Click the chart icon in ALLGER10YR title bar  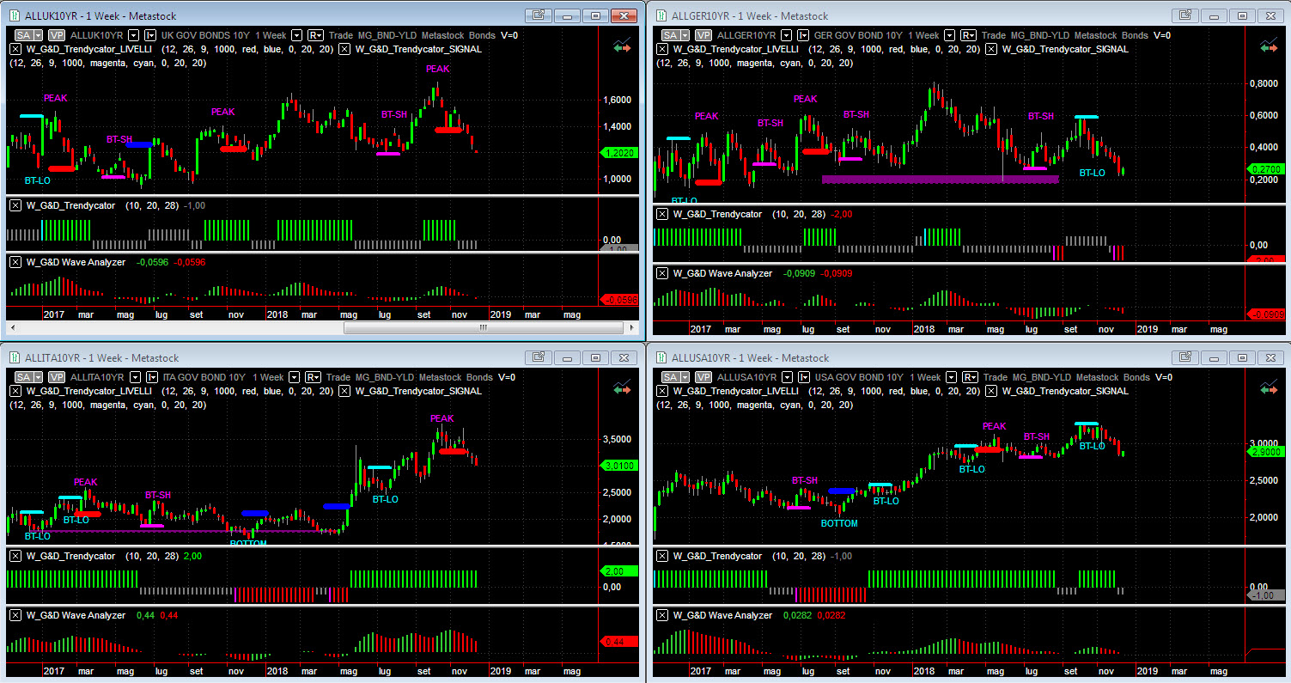pyautogui.click(x=661, y=15)
